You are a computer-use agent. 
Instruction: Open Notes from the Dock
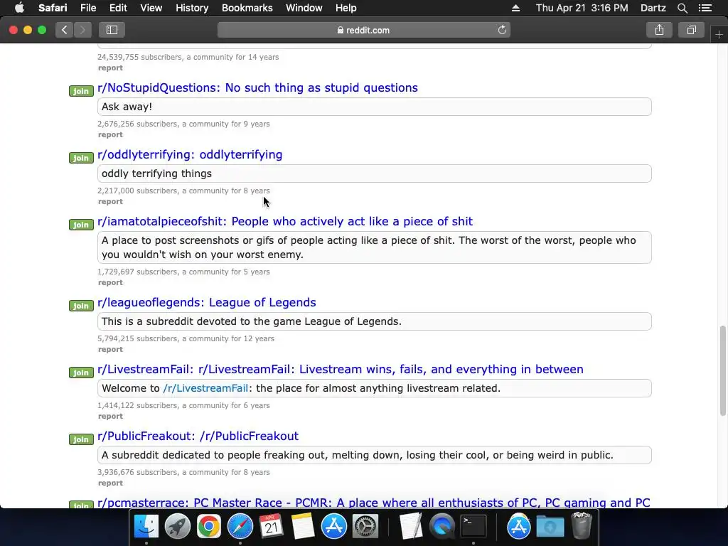click(x=303, y=527)
